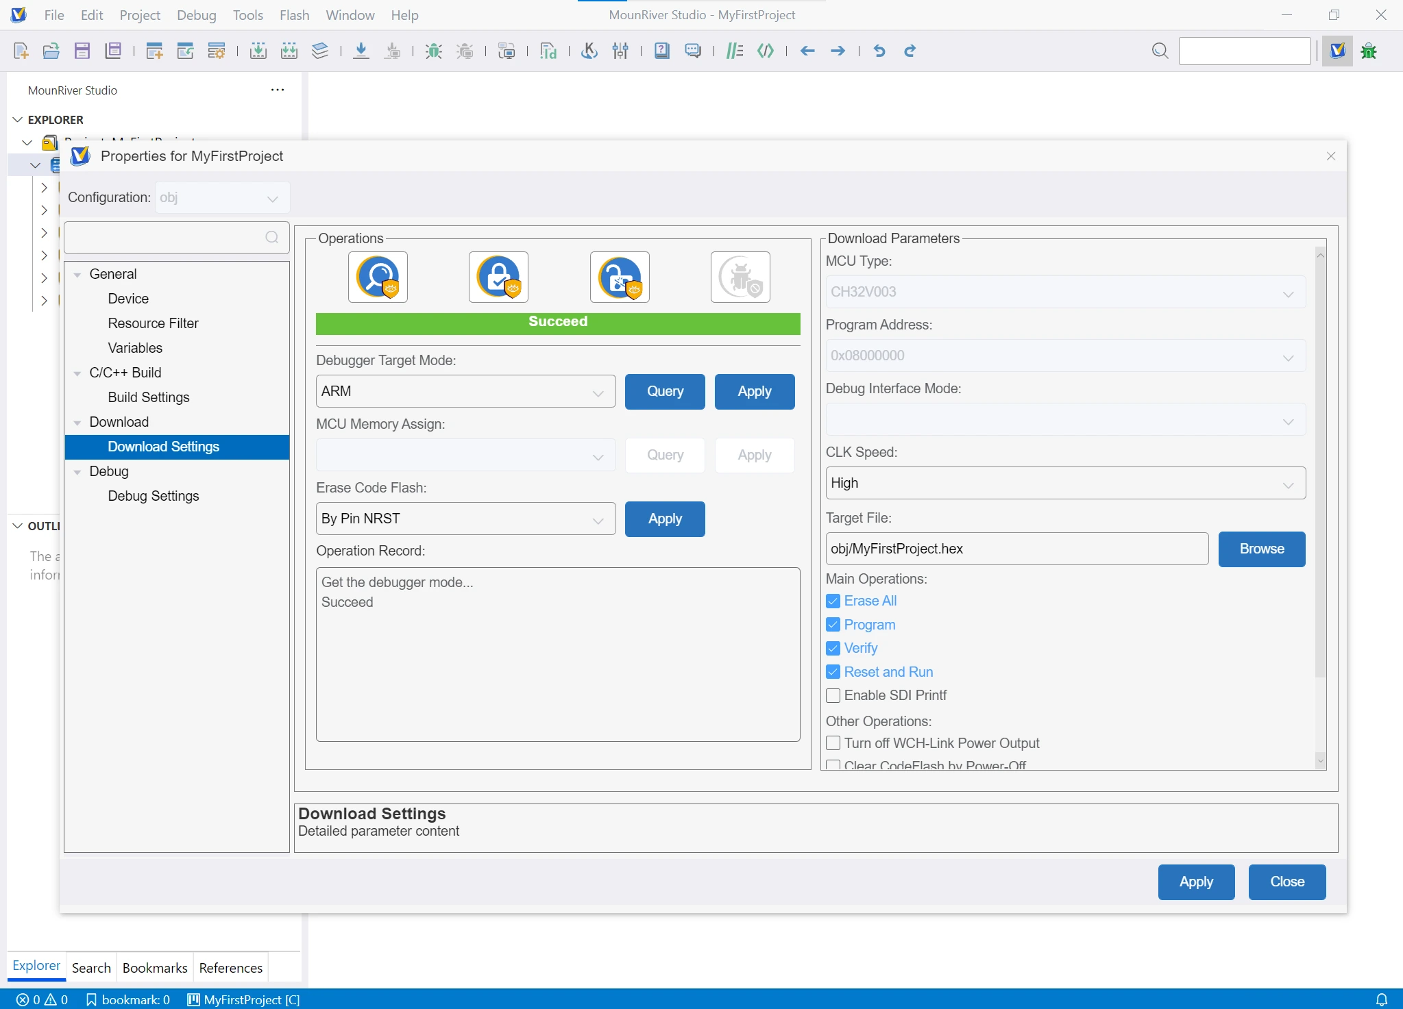Click the green bug icon at toolbar far right
The image size is (1403, 1009).
(x=1369, y=51)
